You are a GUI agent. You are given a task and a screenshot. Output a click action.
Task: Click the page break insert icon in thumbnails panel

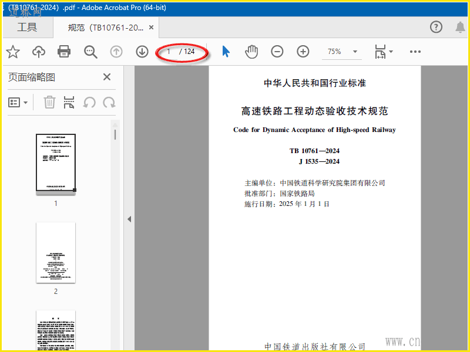69,102
